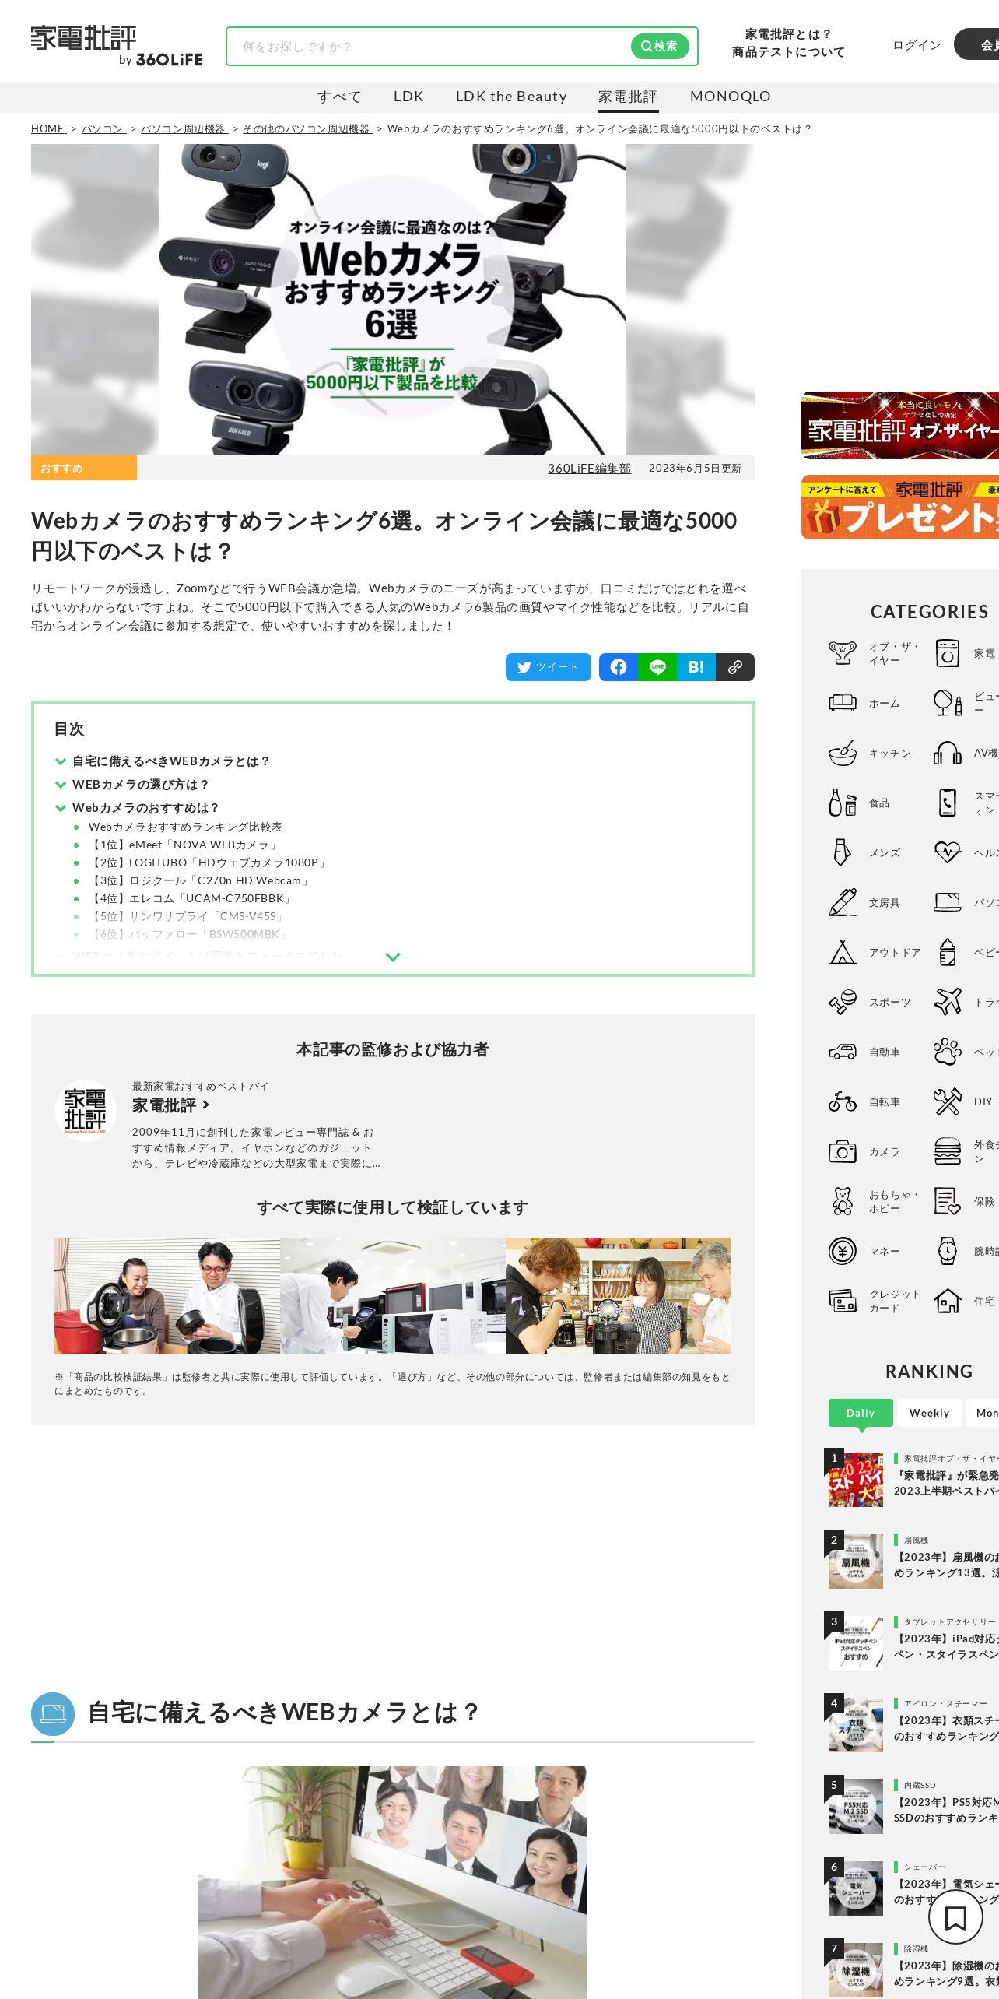
Task: Open 自動車 car category icon
Action: pos(843,1052)
